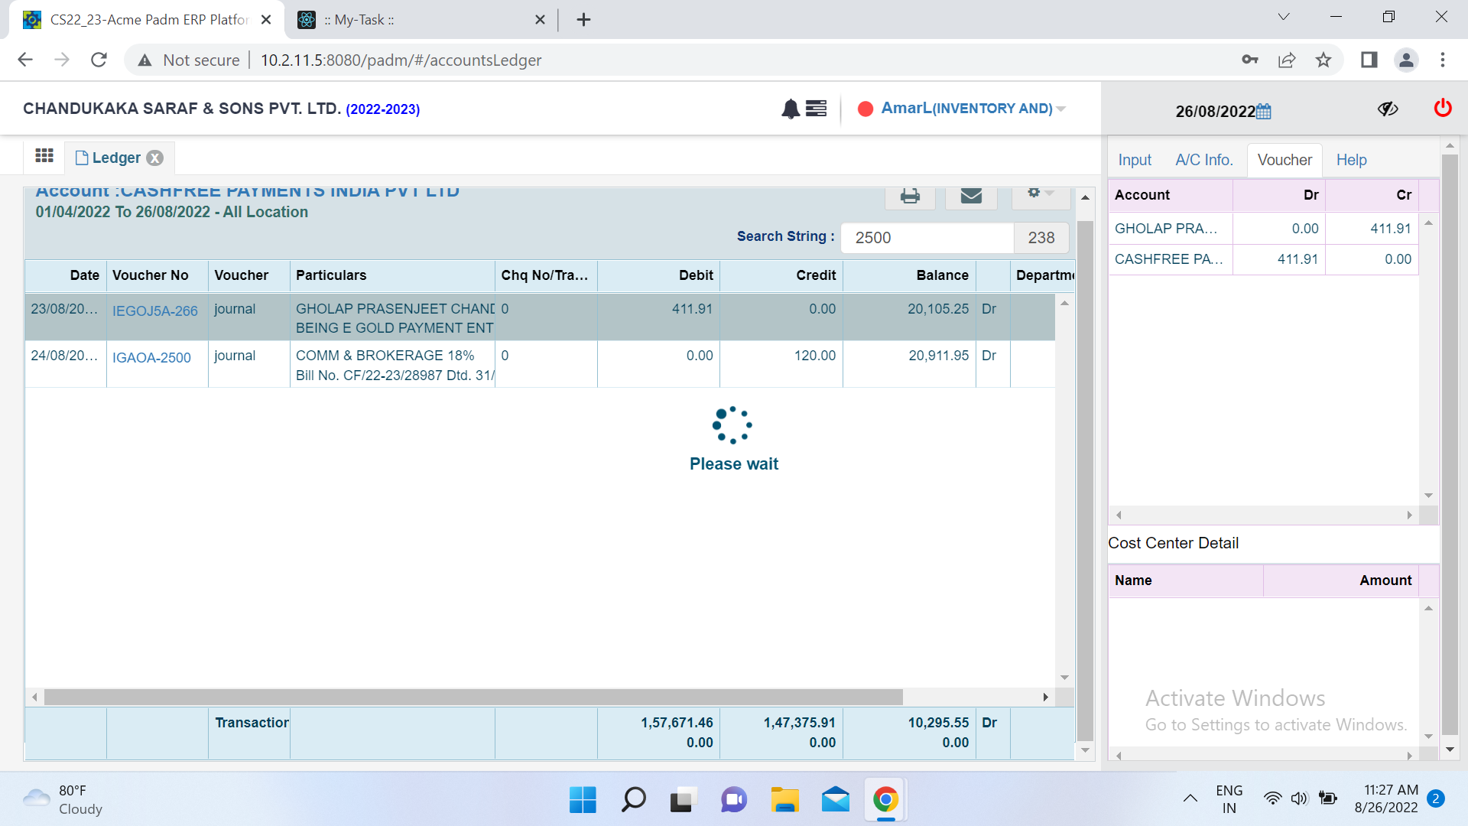The height and width of the screenshot is (826, 1468).
Task: Click the Balance column header
Action: coord(909,275)
